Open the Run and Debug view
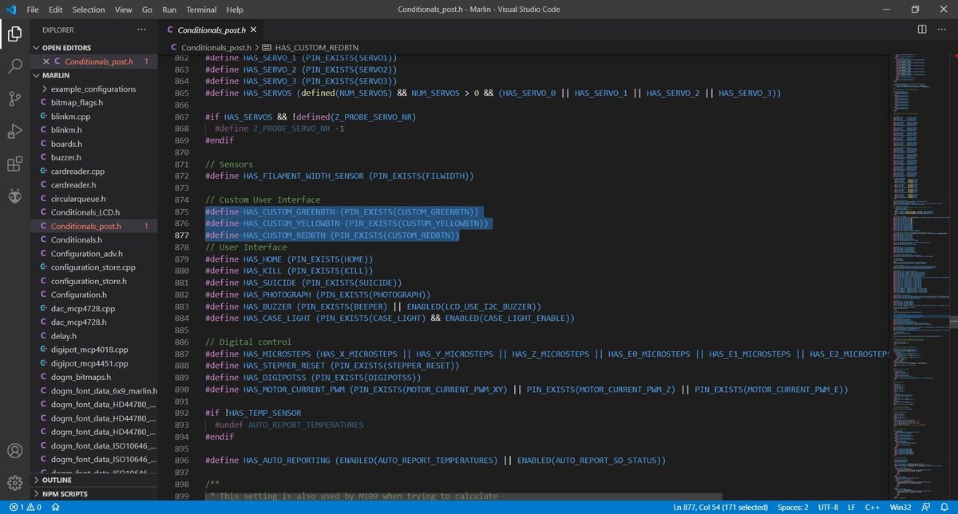 pyautogui.click(x=14, y=132)
